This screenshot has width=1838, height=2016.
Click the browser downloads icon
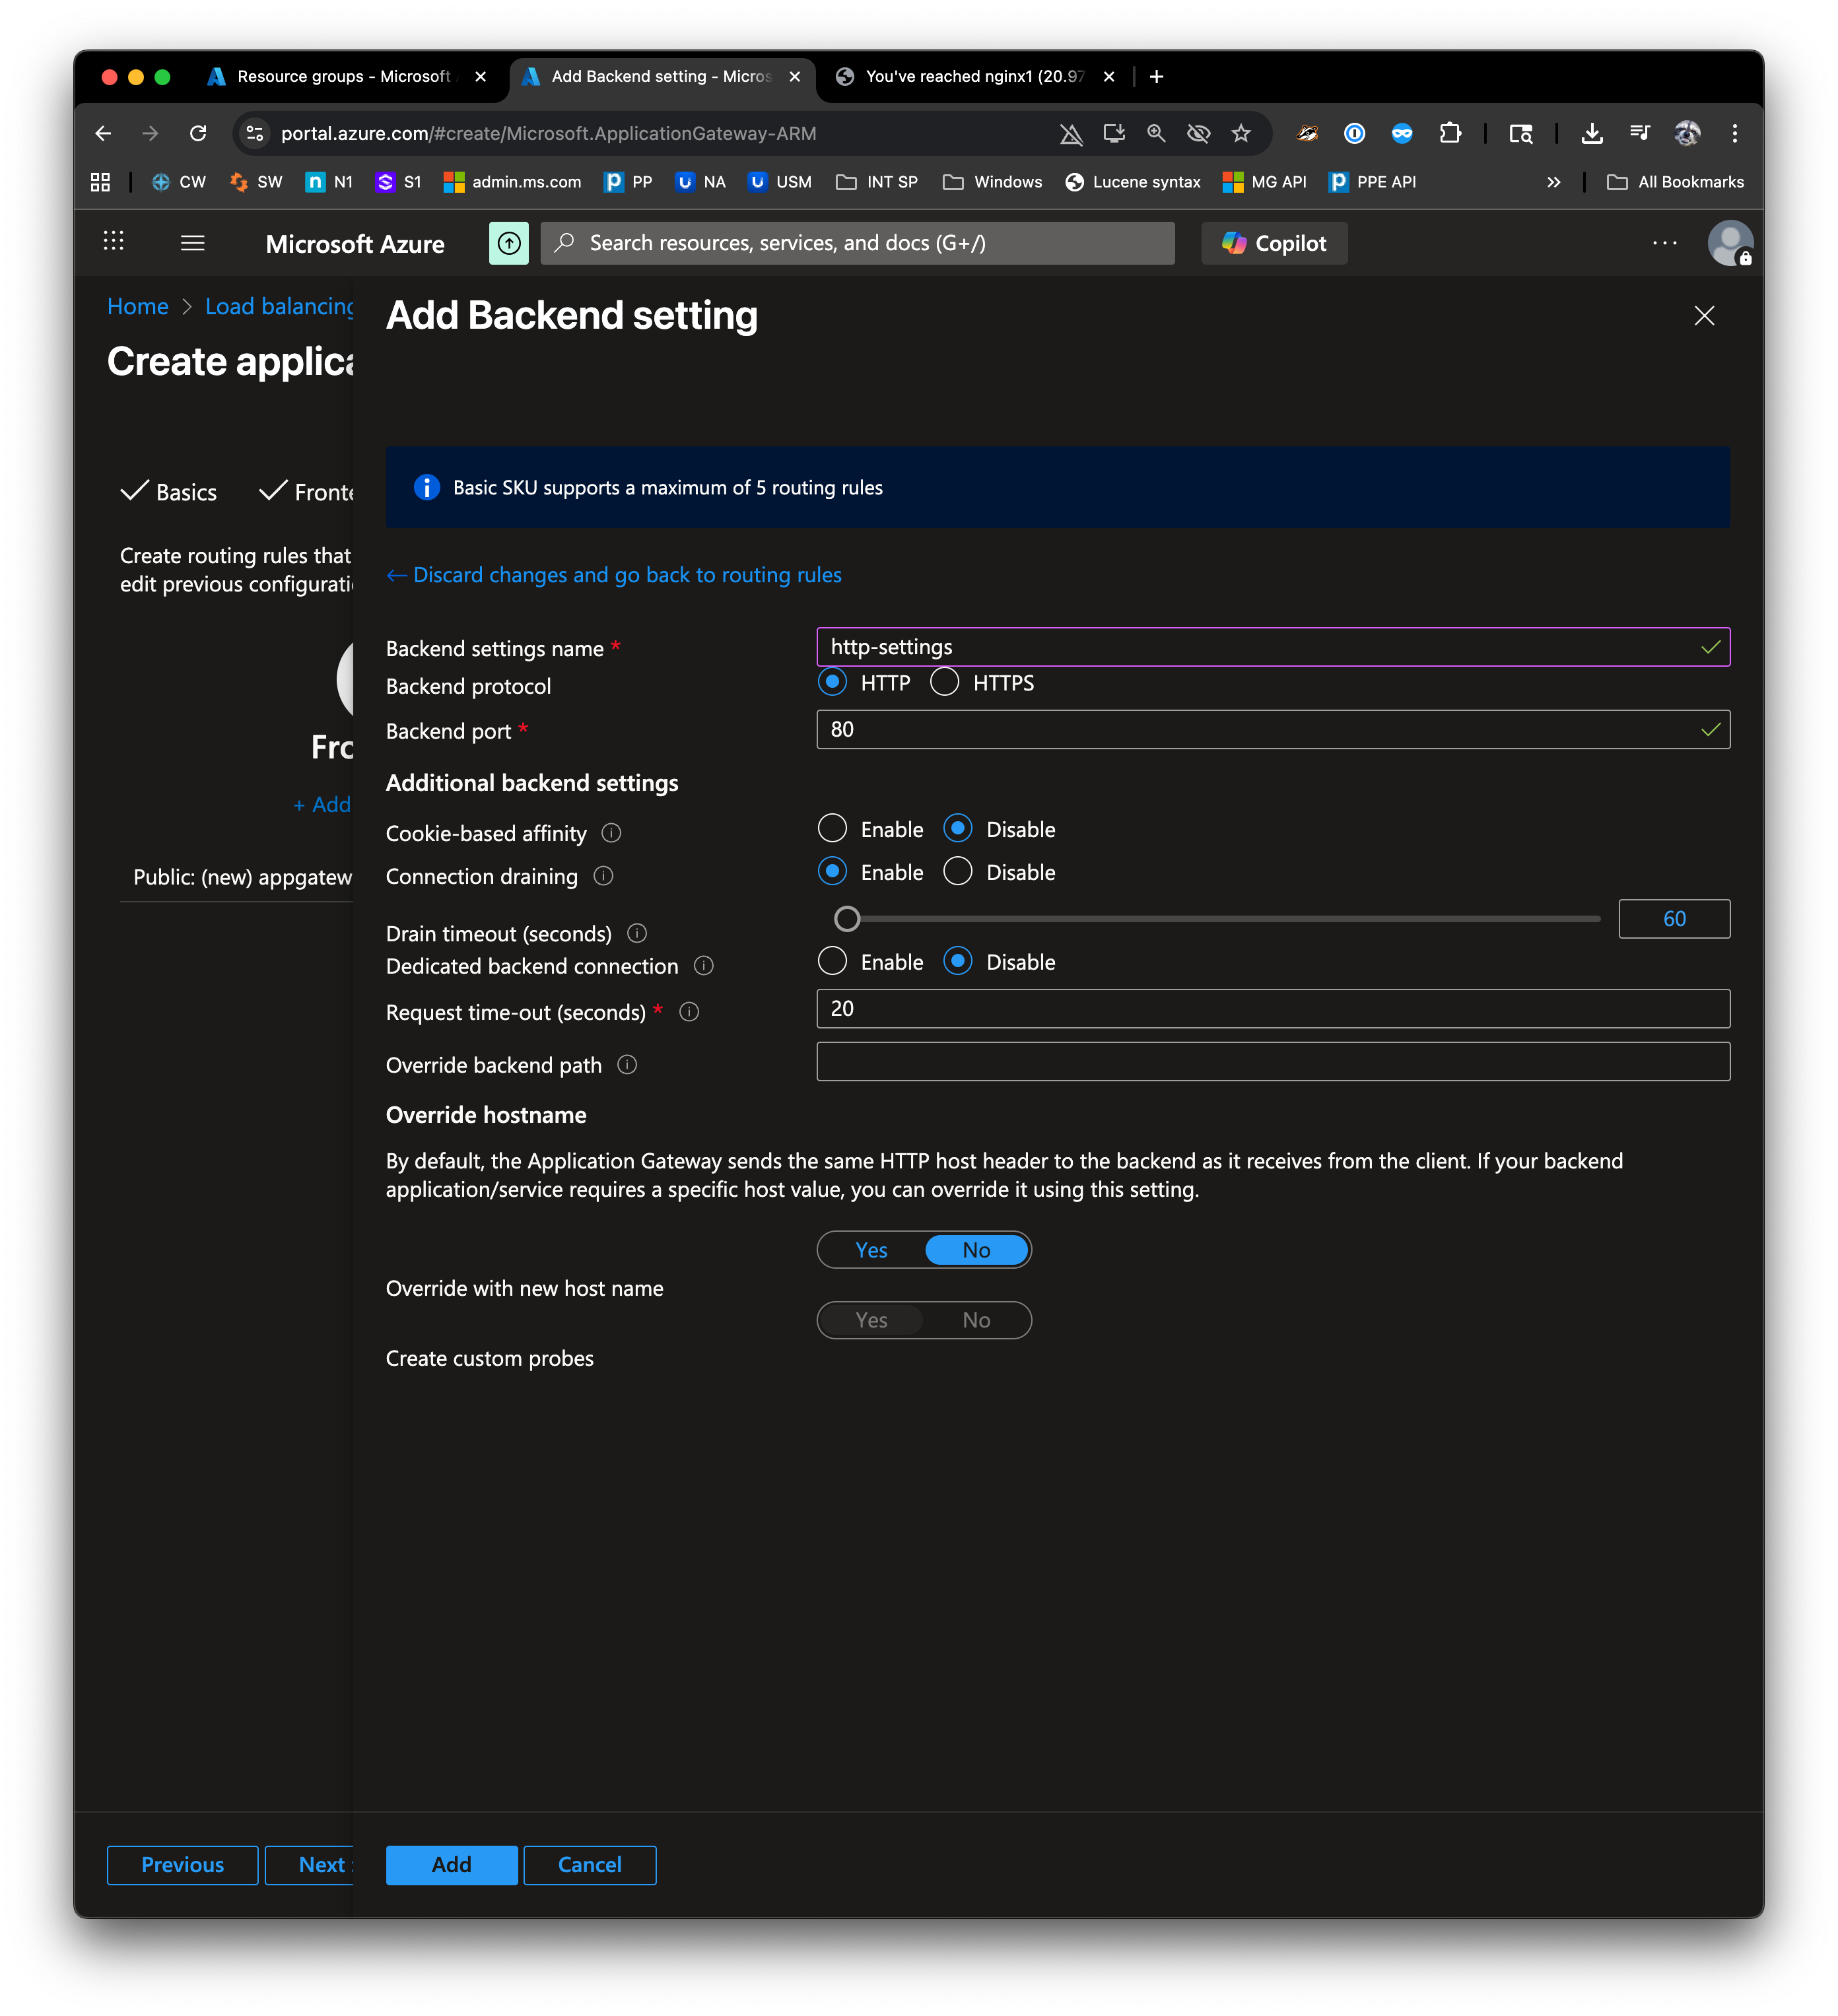point(1592,133)
